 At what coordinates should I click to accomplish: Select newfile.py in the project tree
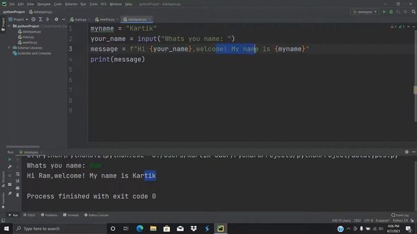[x=27, y=42]
